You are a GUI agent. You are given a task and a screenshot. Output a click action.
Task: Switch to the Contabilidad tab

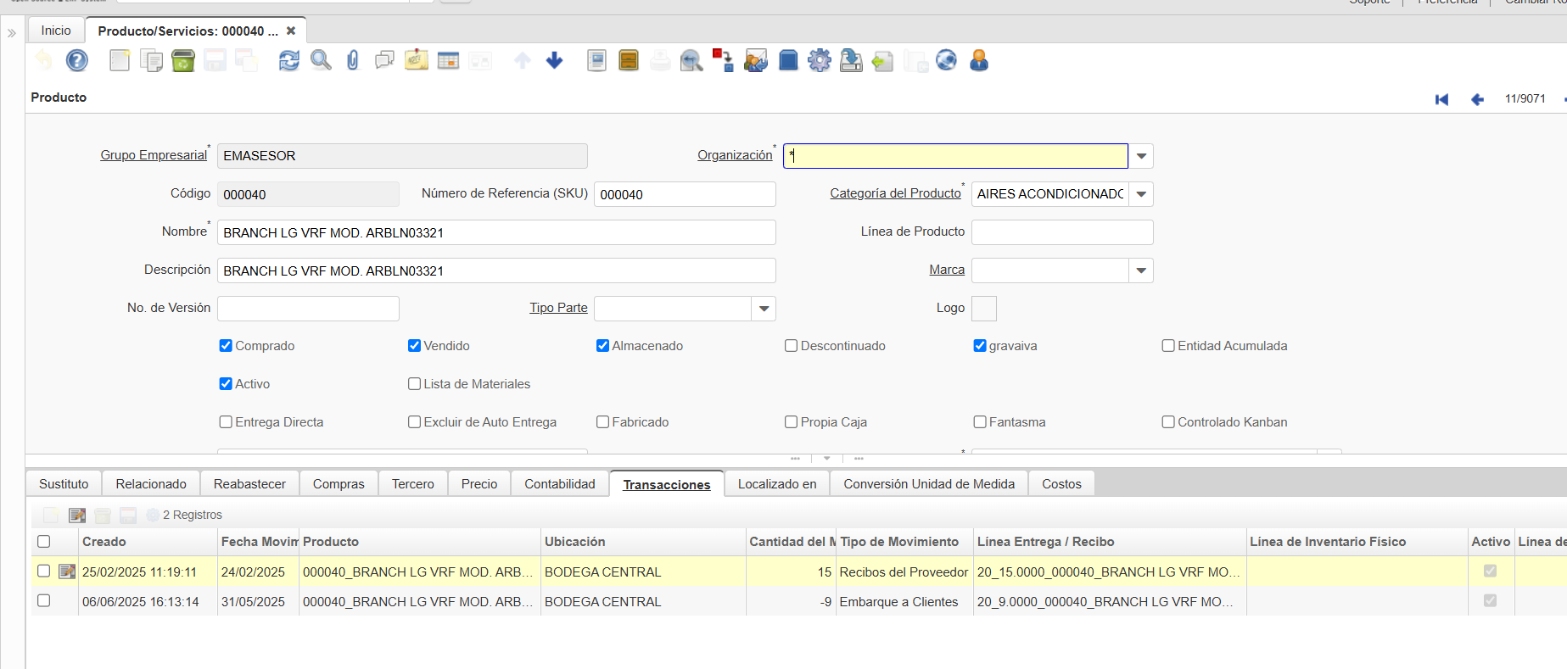pos(559,484)
